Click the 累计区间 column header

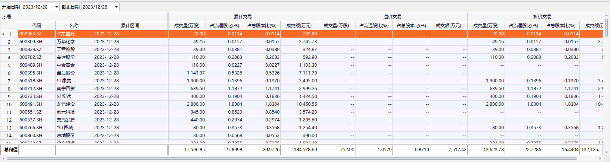coord(130,26)
